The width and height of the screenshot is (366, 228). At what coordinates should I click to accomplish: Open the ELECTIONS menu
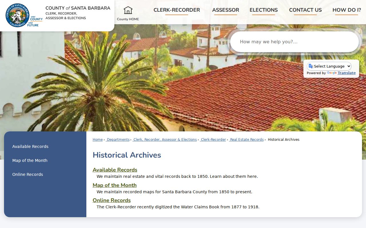coord(264,10)
